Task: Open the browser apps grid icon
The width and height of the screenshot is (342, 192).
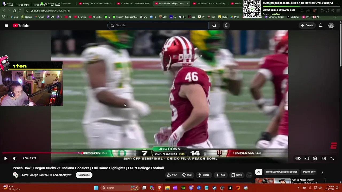Action: [3, 17]
